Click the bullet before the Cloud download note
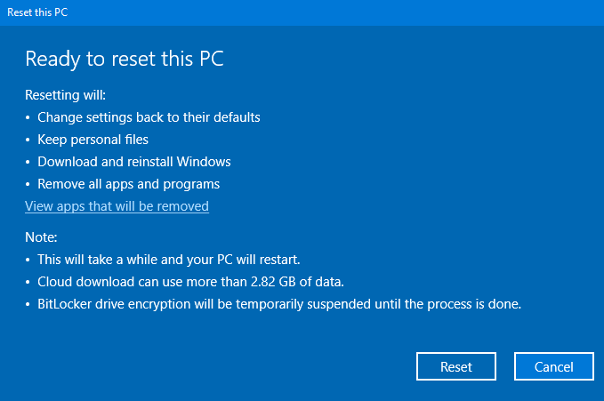 (28, 282)
